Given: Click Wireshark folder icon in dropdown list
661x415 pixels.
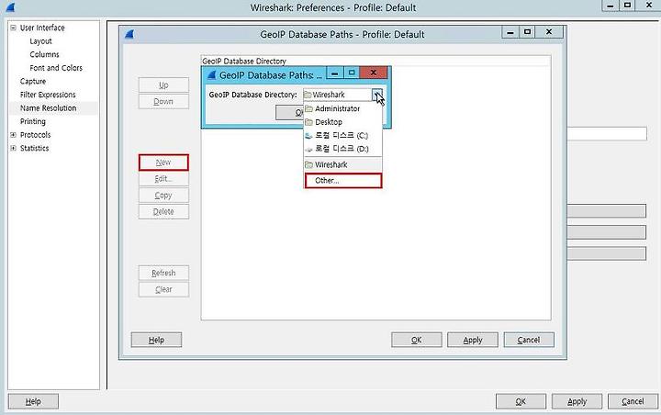Looking at the screenshot, I should (x=309, y=164).
